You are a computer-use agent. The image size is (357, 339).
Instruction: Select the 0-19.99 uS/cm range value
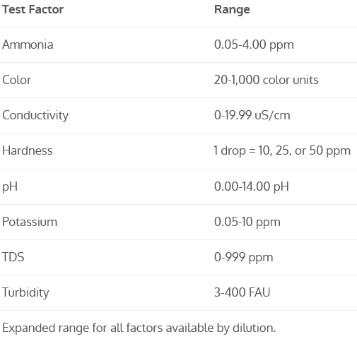click(252, 115)
